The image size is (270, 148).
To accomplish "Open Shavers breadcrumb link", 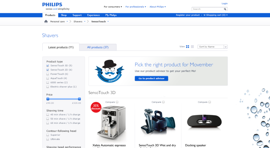I will point(78,21).
